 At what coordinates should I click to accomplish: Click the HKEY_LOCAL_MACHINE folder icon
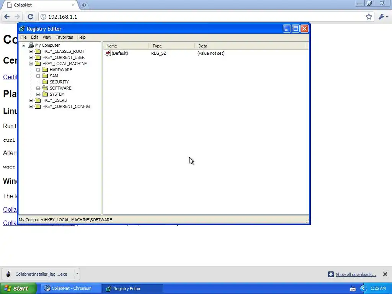[x=38, y=64]
